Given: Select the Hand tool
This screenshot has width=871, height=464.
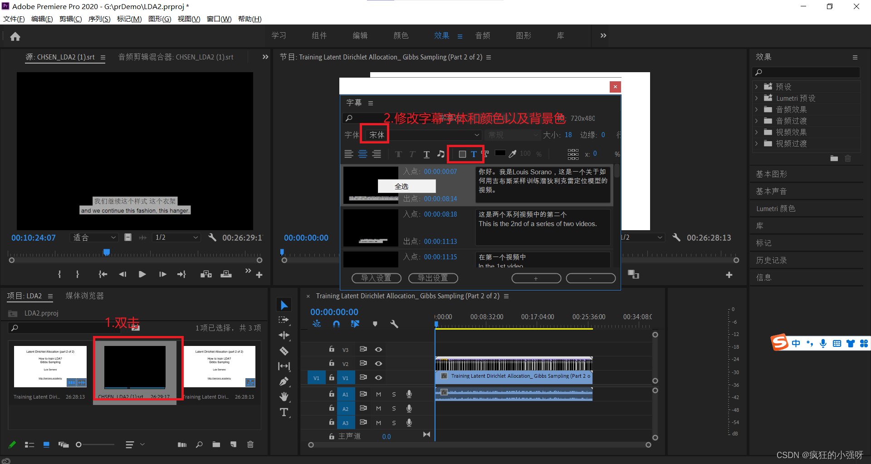Looking at the screenshot, I should tap(284, 397).
